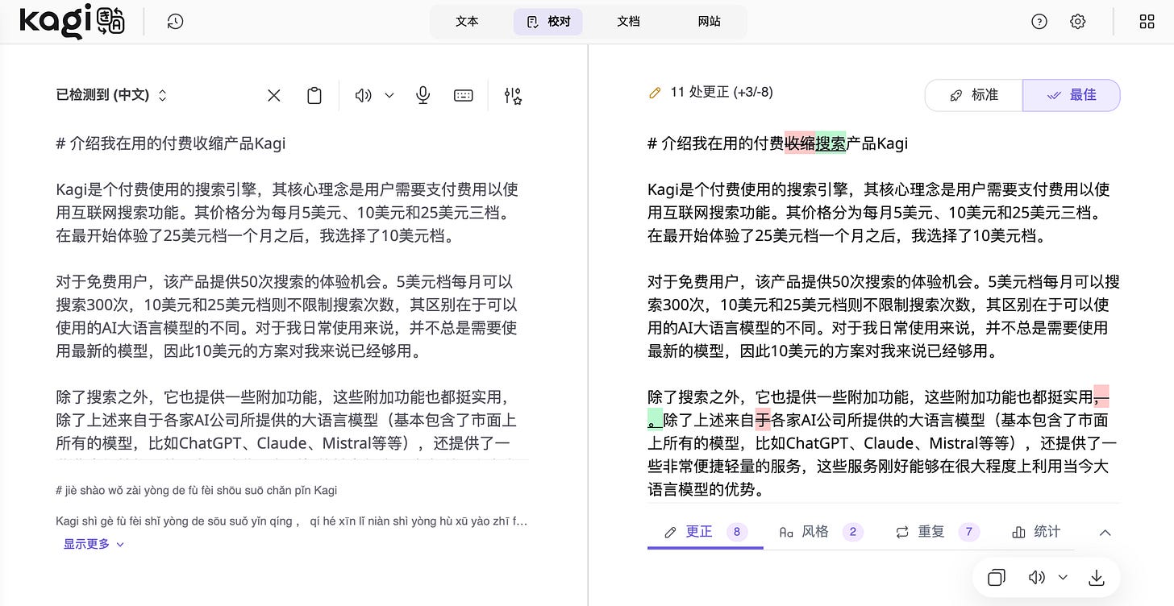
Task: Open translation history clock icon
Action: coord(175,22)
